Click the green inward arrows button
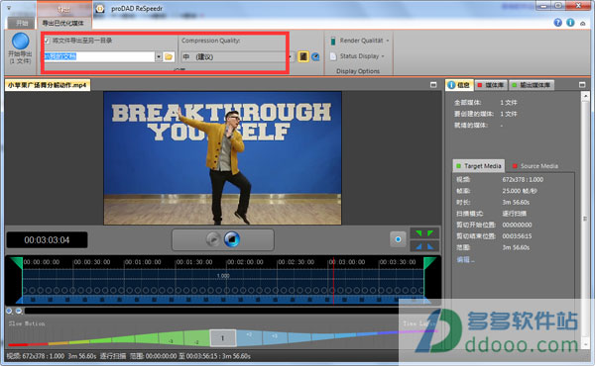The image size is (595, 366). coord(424,233)
